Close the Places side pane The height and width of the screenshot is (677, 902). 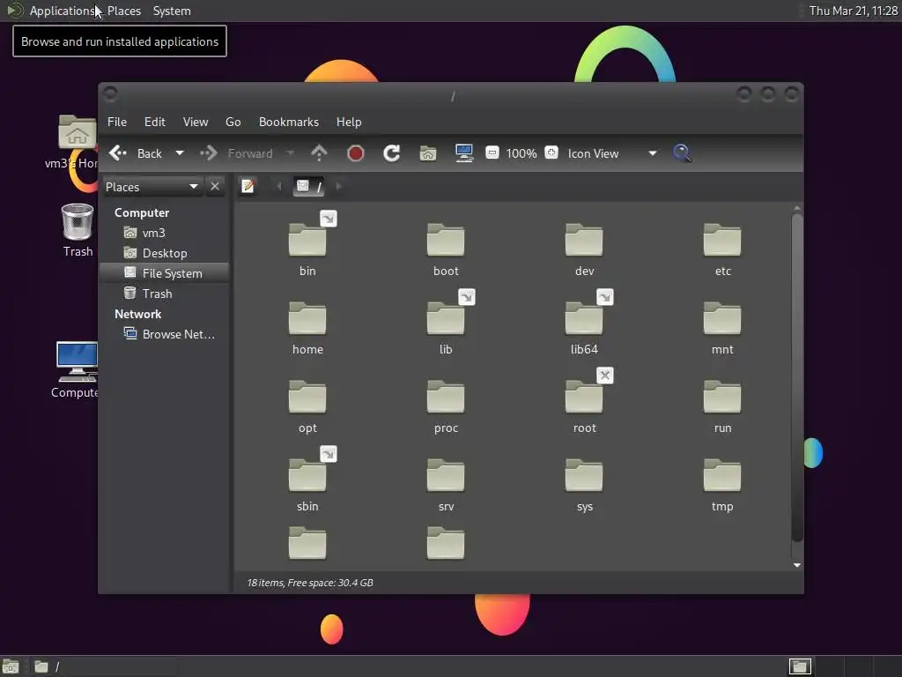(x=215, y=187)
